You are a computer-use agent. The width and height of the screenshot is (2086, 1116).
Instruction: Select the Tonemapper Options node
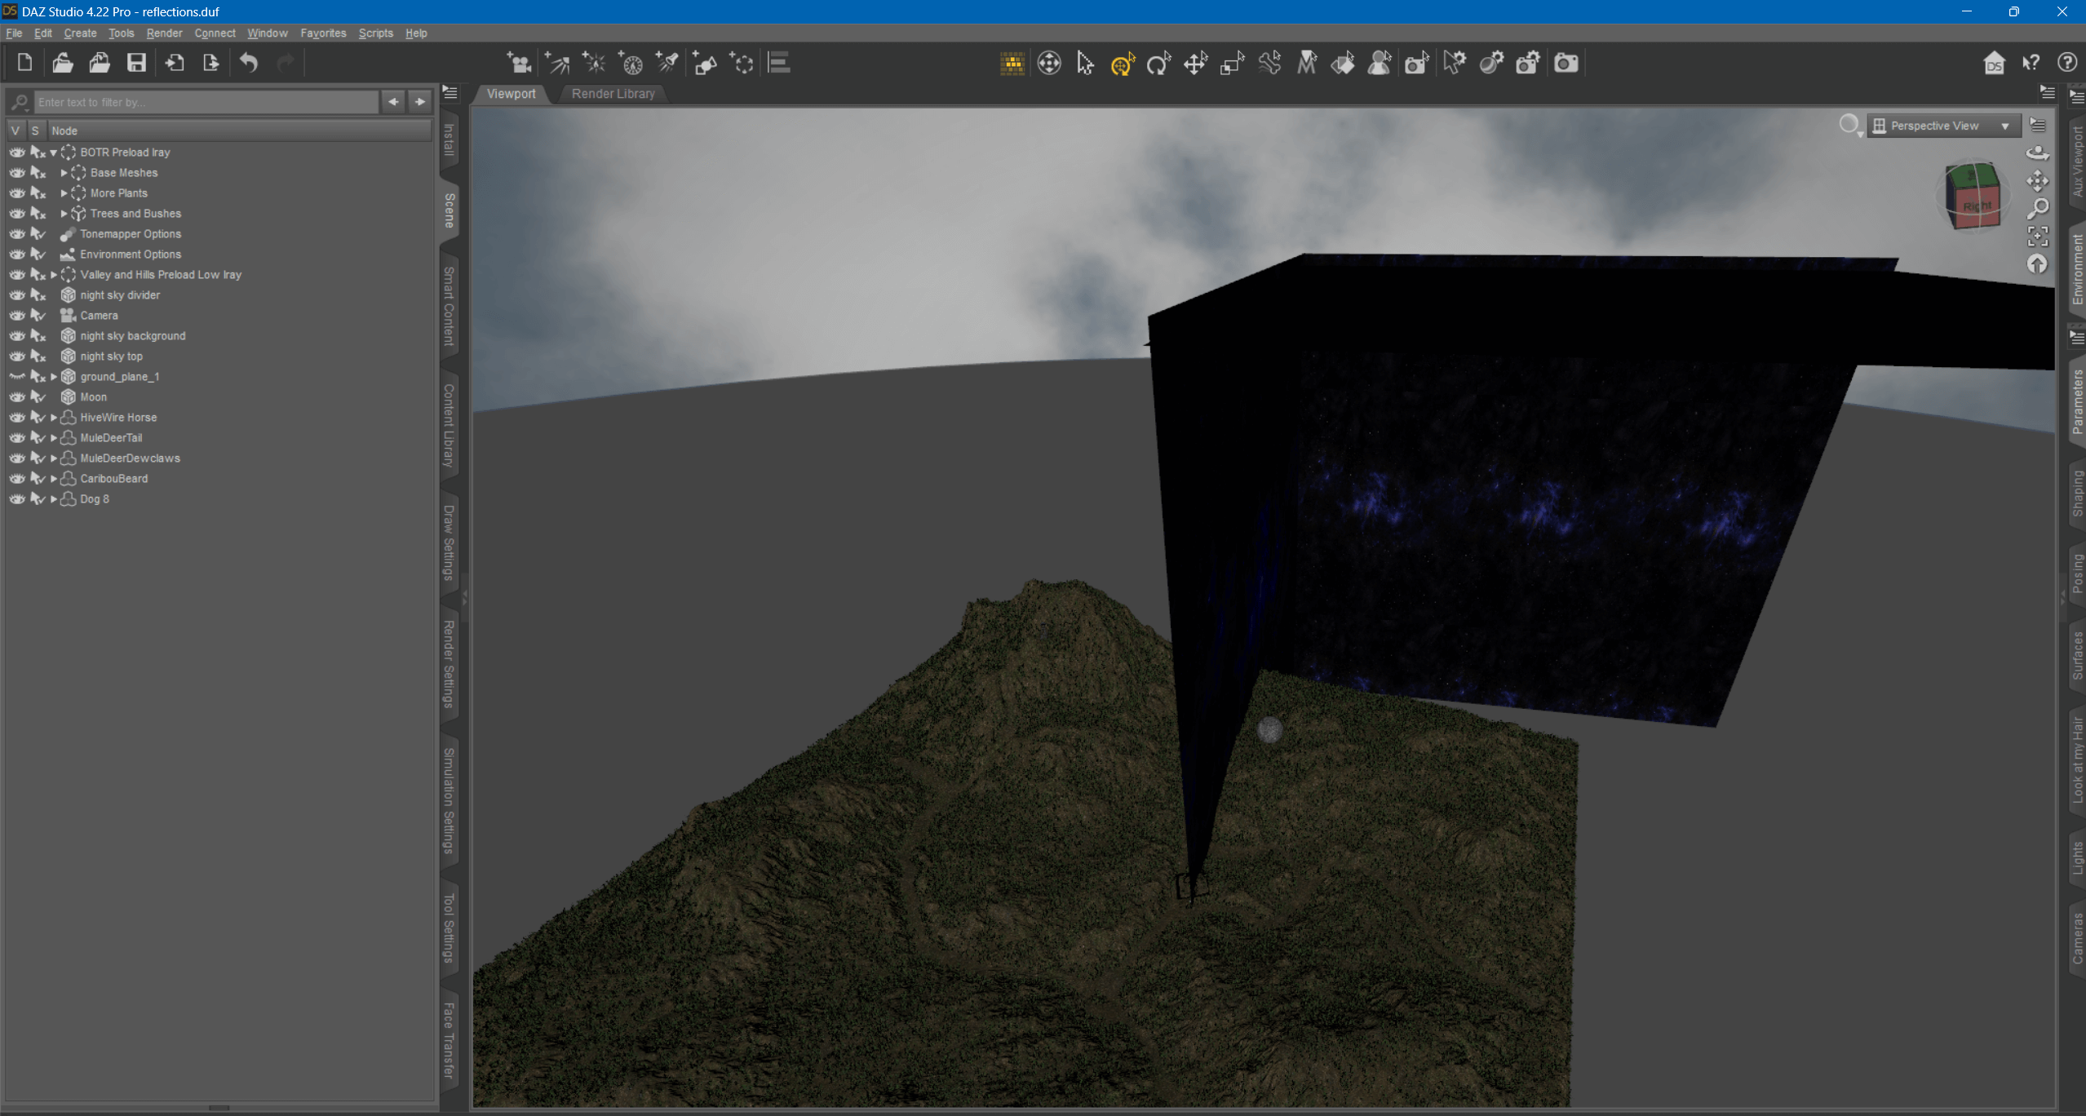coord(131,234)
